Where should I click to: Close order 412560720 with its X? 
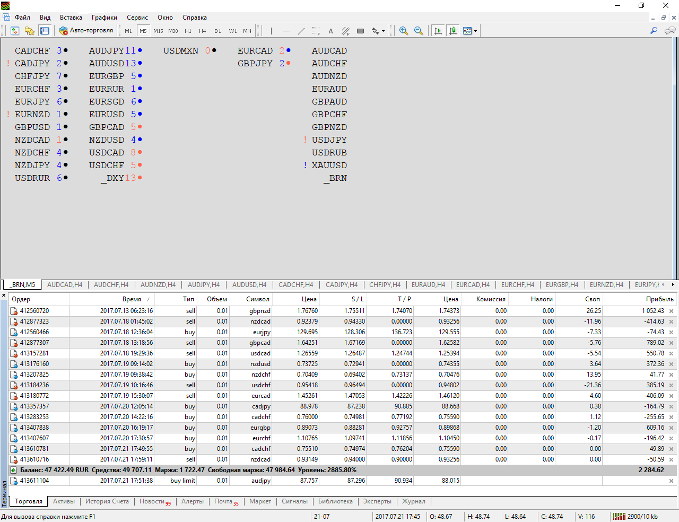(671, 311)
